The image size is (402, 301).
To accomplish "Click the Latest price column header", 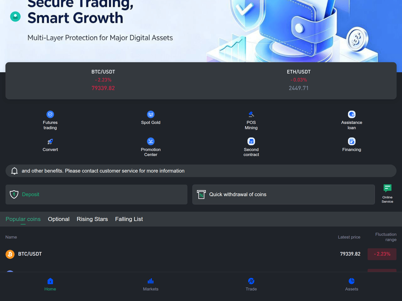I will click(349, 237).
